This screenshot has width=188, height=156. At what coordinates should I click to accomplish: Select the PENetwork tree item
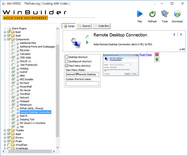tap(26, 105)
